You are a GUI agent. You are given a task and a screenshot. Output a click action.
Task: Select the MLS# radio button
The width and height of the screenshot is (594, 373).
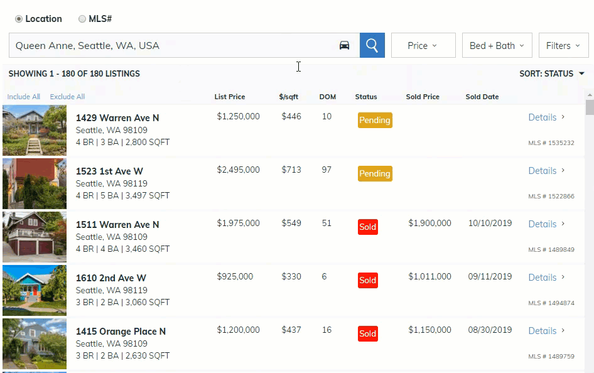82,19
